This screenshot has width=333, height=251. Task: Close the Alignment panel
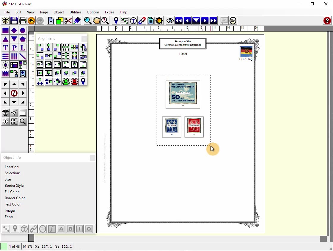84,38
